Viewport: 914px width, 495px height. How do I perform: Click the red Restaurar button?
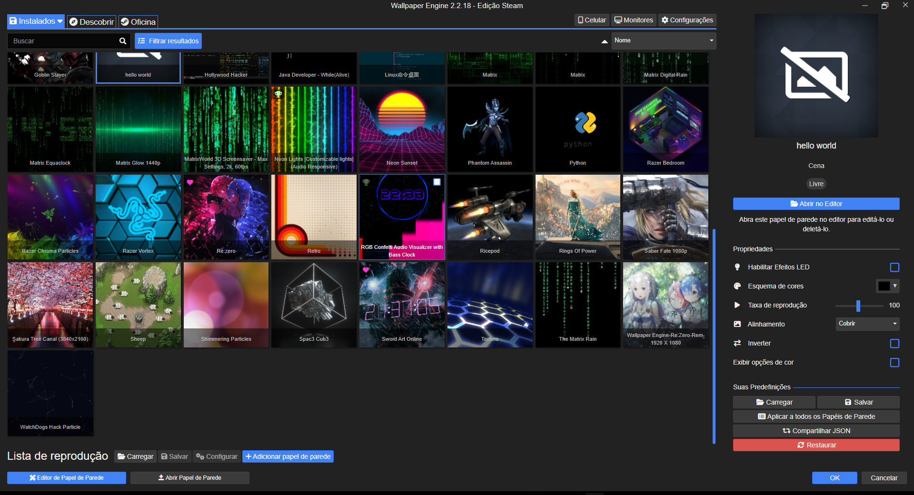[x=816, y=445]
